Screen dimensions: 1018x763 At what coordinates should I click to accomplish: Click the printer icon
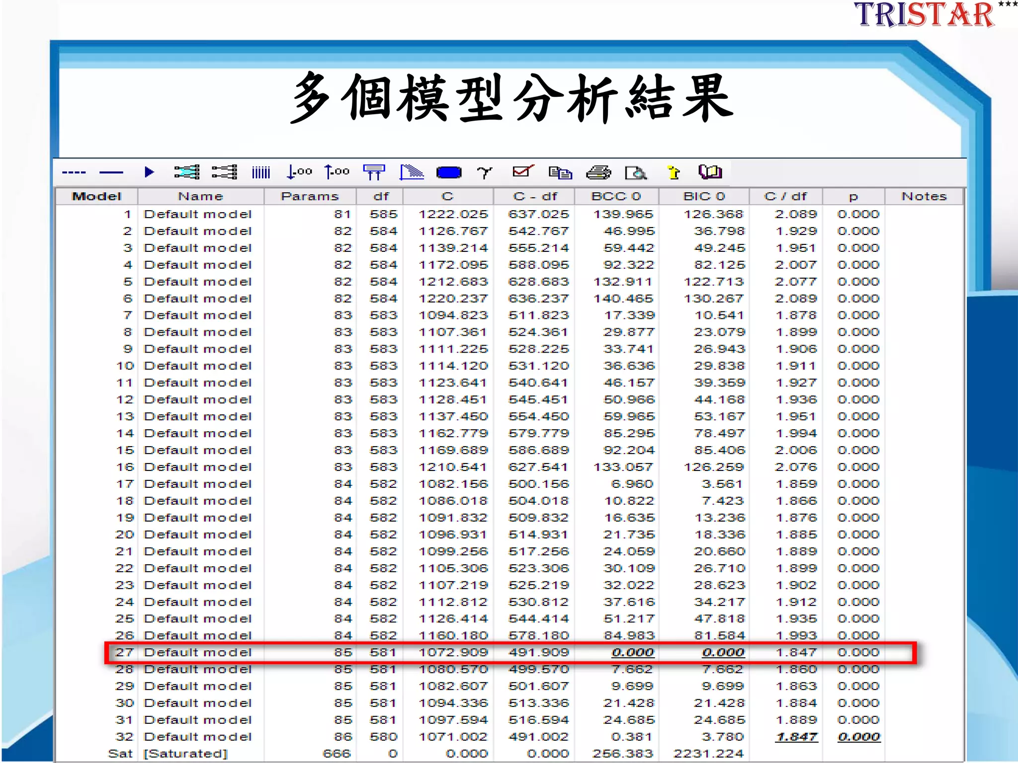[x=598, y=172]
